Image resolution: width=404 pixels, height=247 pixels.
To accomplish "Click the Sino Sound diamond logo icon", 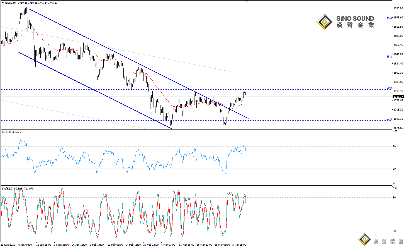I will (324, 22).
